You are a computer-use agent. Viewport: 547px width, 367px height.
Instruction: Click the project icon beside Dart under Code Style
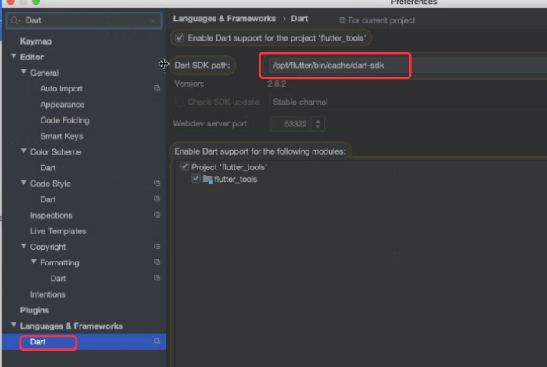157,199
